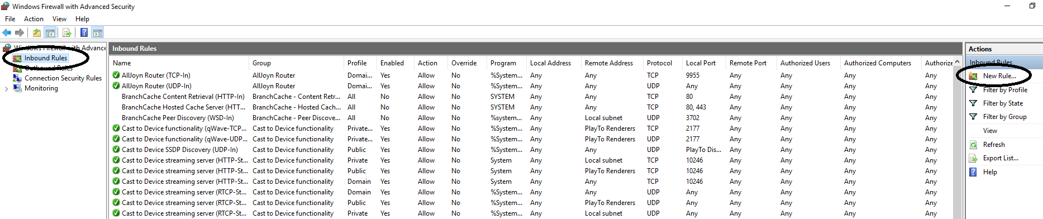
Task: Click the 3702 local port cell
Action: click(x=693, y=117)
